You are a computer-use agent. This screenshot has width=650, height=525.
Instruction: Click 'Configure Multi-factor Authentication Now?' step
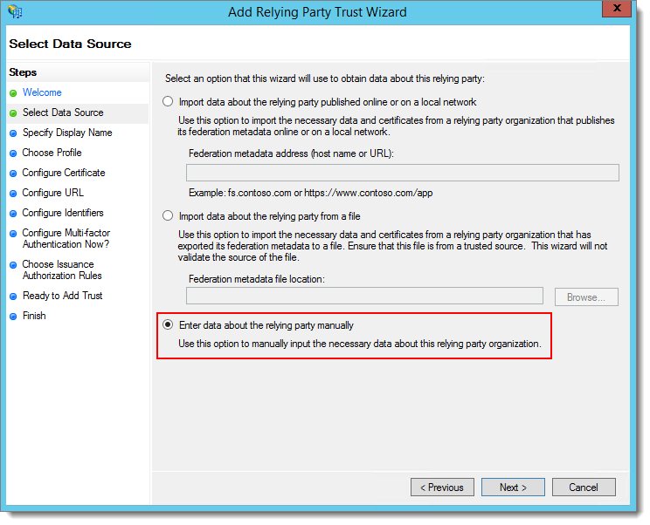[x=66, y=238]
